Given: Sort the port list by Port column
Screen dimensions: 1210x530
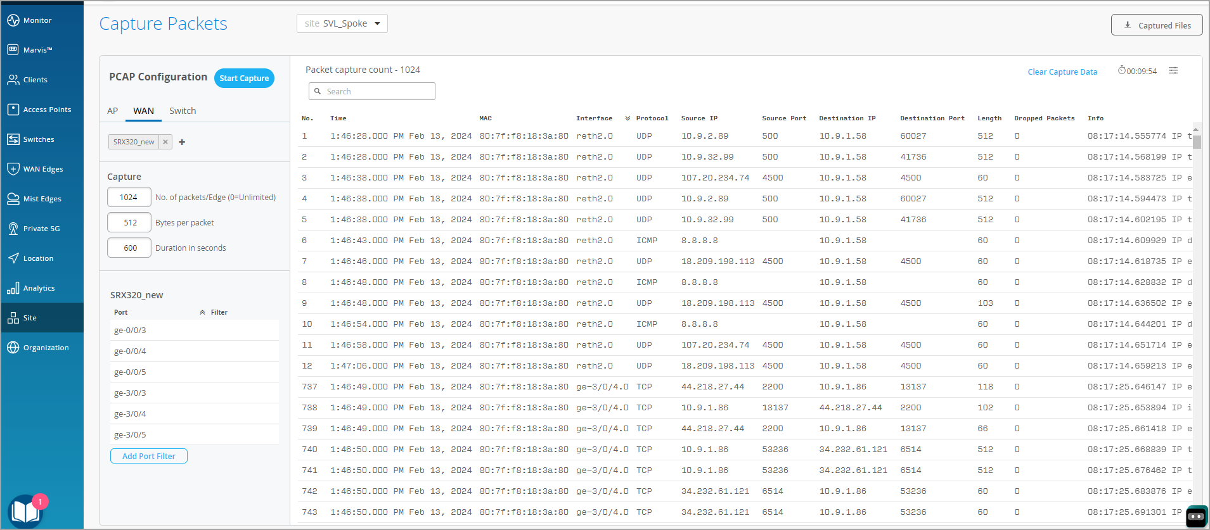Looking at the screenshot, I should point(120,312).
